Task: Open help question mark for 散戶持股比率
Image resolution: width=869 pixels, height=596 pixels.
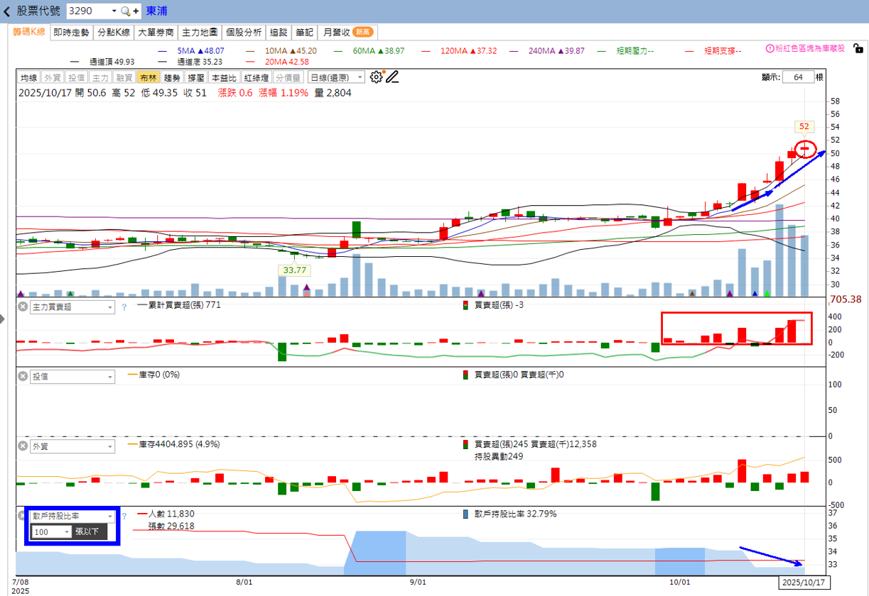Action: pos(124,516)
